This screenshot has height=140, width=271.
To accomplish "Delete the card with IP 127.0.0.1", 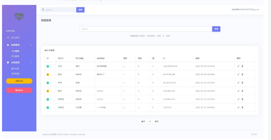I will click(x=242, y=107).
